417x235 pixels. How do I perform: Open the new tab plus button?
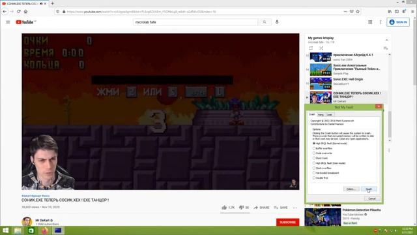(52, 3)
